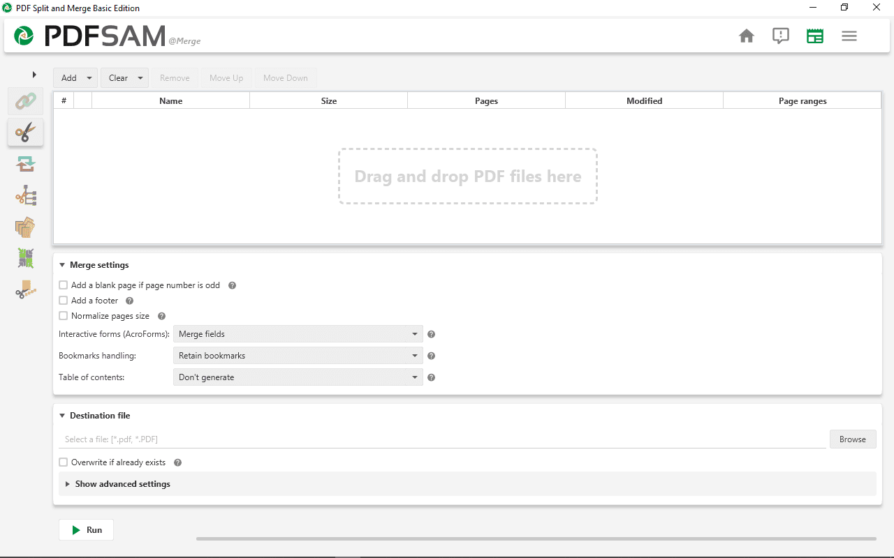Start the merge with Run button
The height and width of the screenshot is (558, 894).
pyautogui.click(x=86, y=530)
